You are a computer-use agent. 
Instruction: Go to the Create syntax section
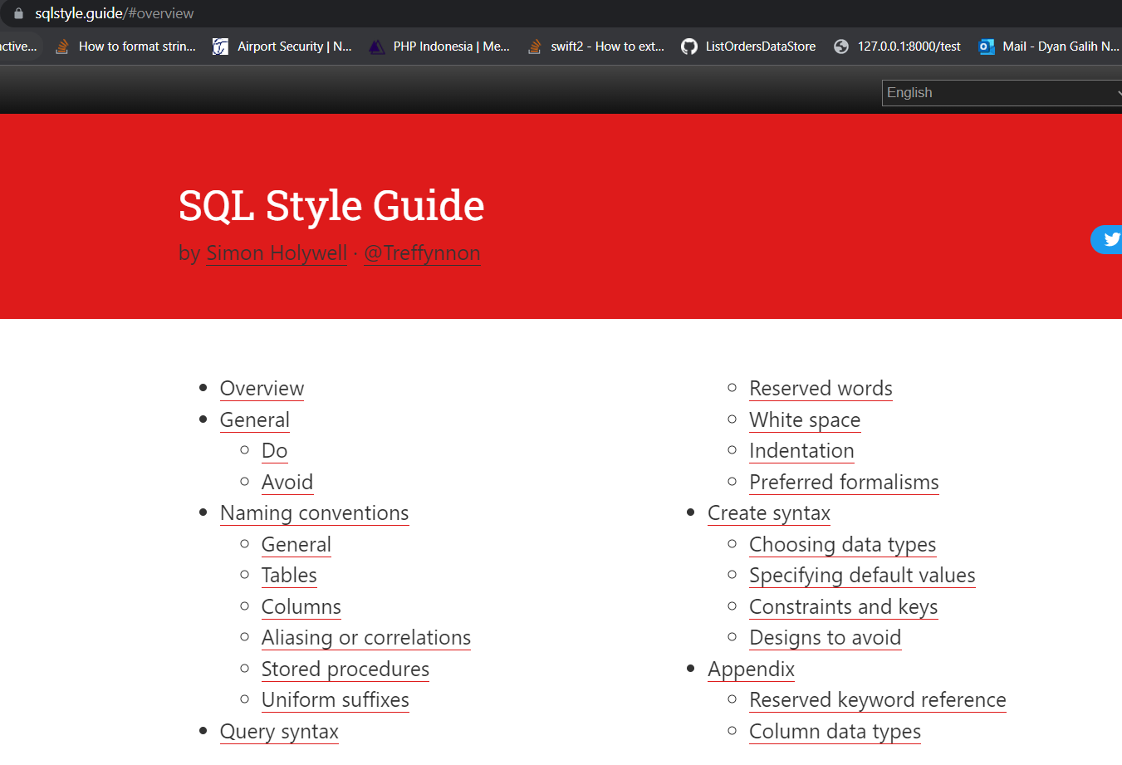(x=769, y=513)
